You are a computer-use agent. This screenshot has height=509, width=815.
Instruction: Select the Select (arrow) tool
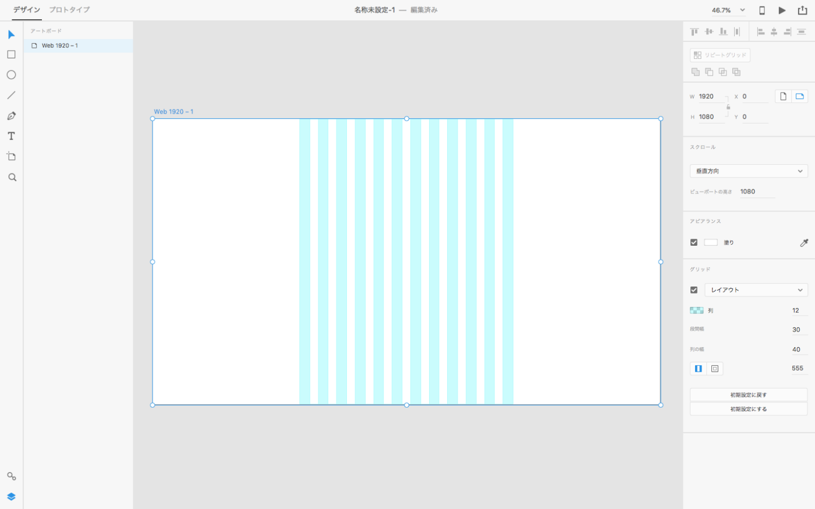coord(11,34)
